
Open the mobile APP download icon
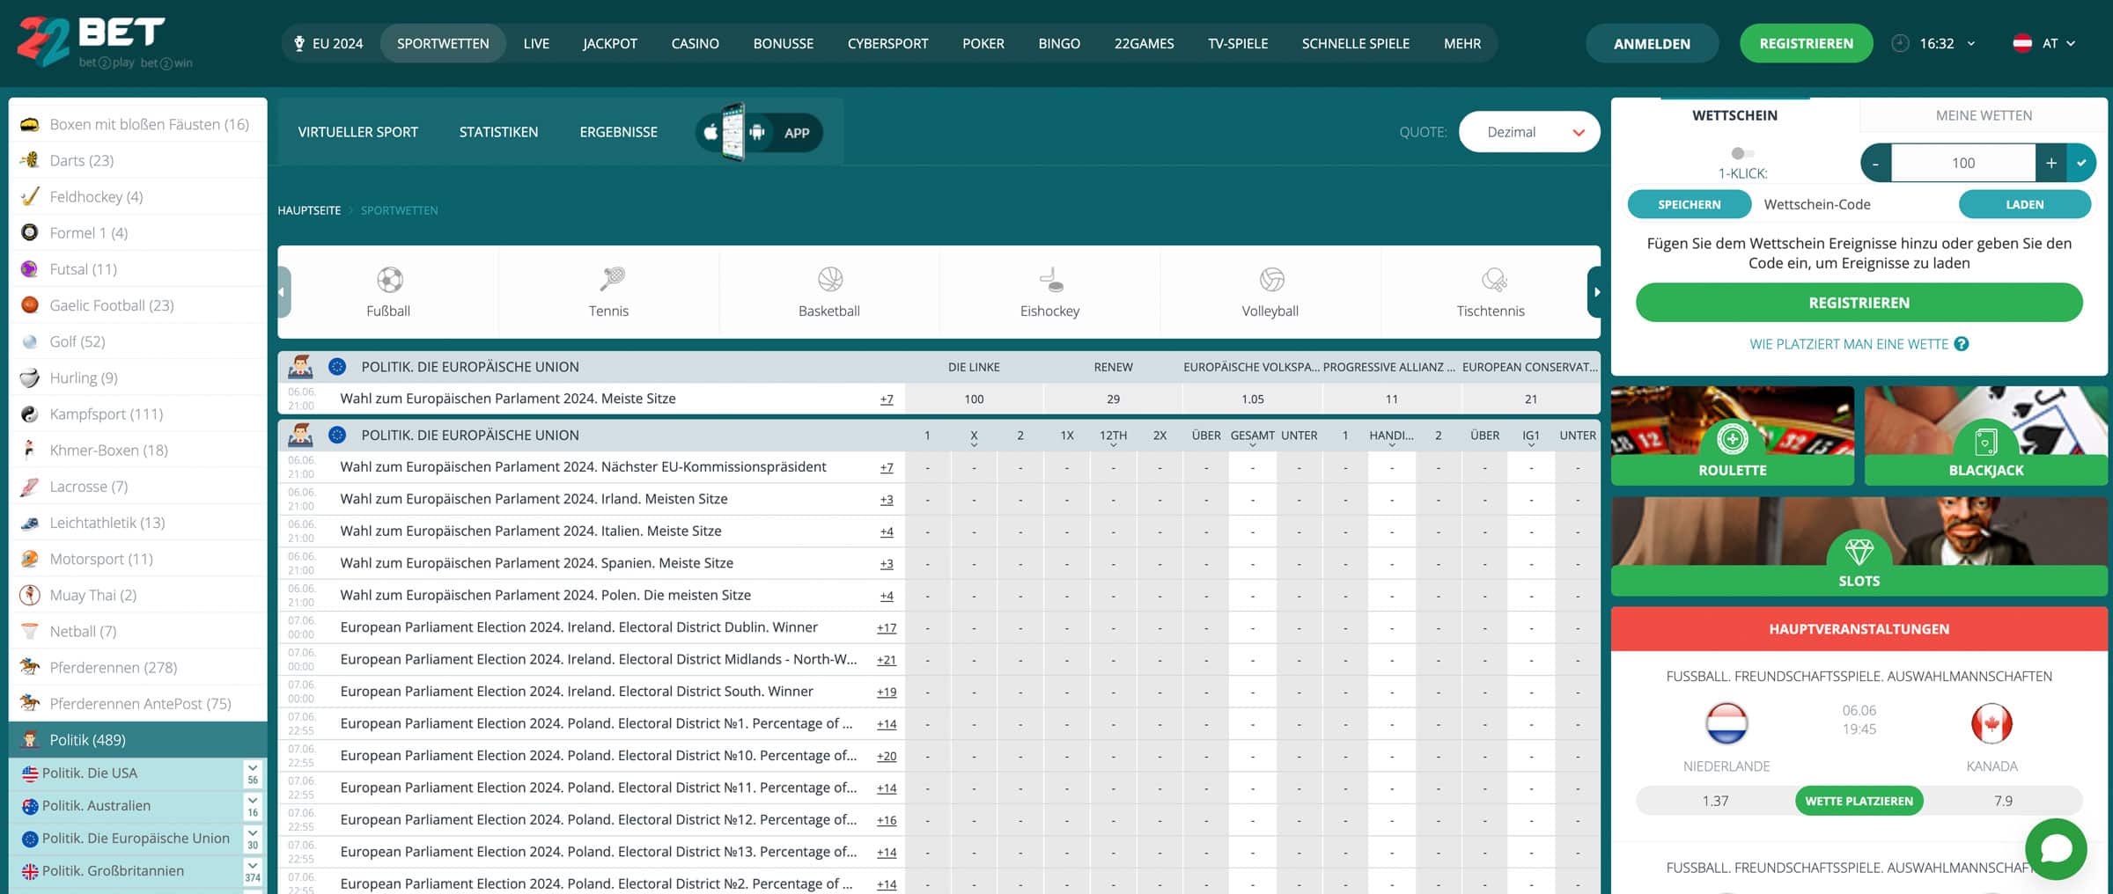tap(759, 132)
